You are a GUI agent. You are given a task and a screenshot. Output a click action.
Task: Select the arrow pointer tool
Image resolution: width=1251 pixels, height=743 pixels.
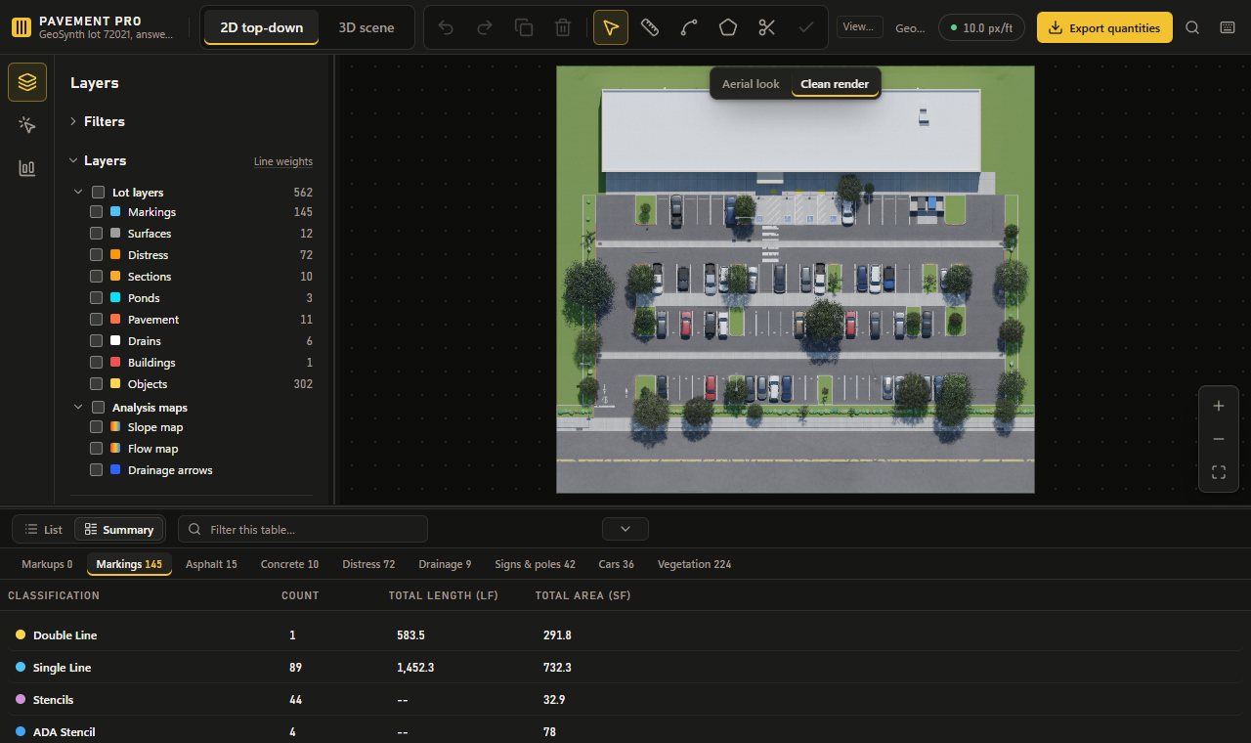(x=611, y=27)
